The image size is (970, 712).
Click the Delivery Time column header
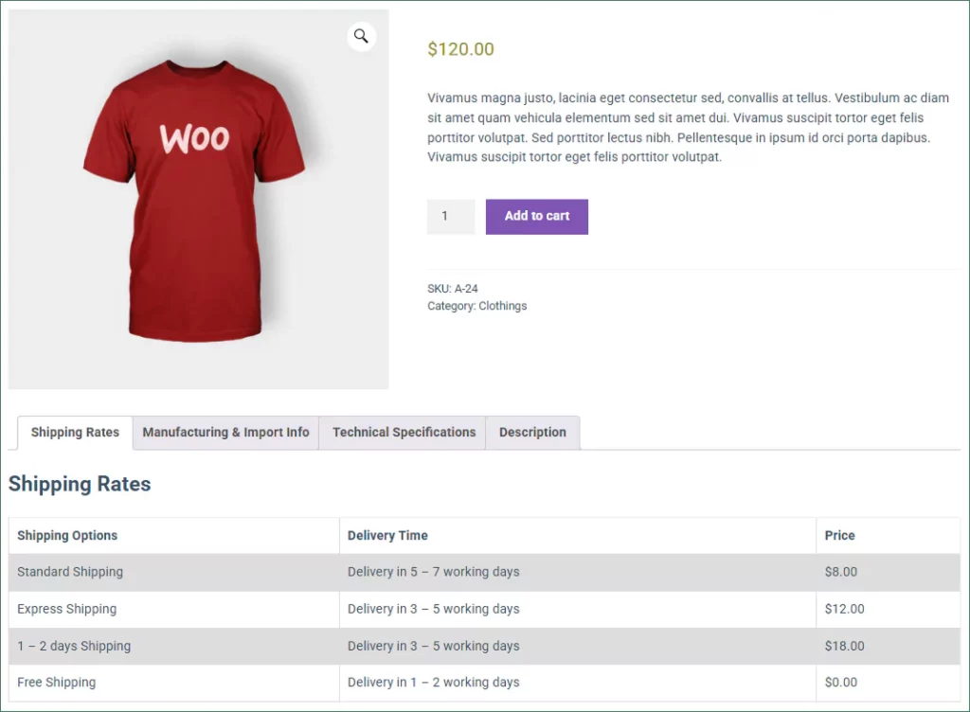pyautogui.click(x=387, y=535)
